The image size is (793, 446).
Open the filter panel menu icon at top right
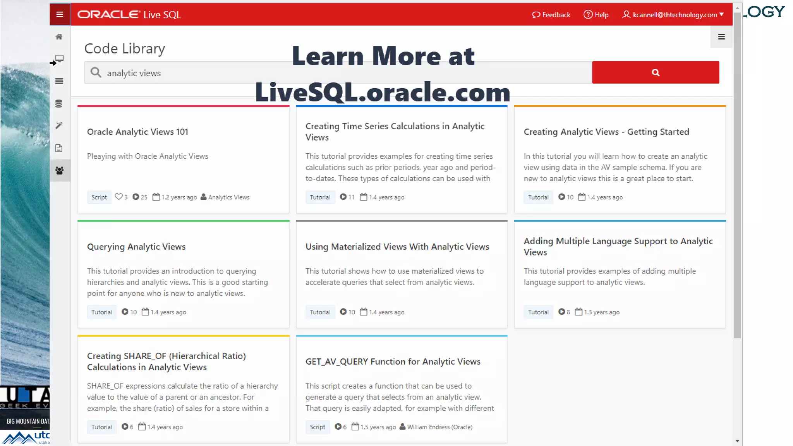721,37
